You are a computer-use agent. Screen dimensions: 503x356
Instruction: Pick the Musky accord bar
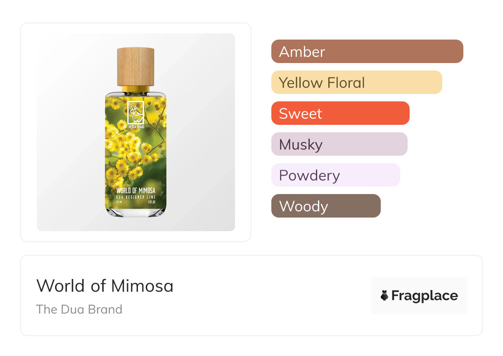pos(339,144)
